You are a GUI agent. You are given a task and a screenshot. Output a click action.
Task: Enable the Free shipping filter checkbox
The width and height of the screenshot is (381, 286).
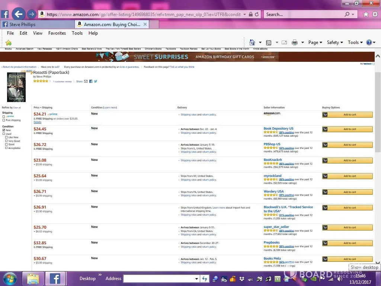point(4,120)
